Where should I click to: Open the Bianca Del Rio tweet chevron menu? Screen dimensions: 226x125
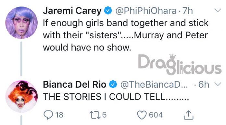coord(218,84)
